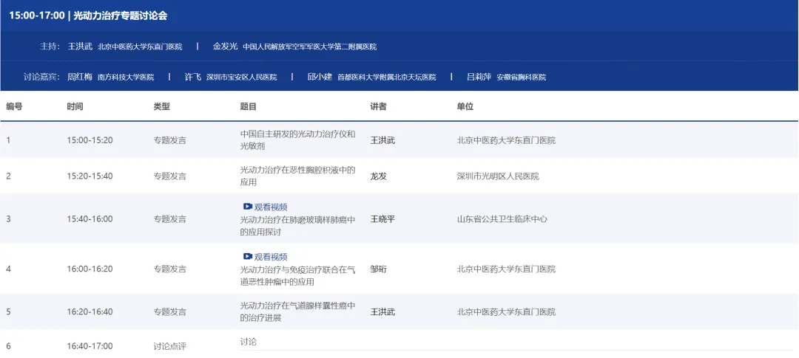The width and height of the screenshot is (799, 358).
Task: Click 讨论点评 type cell
Action: (169, 346)
